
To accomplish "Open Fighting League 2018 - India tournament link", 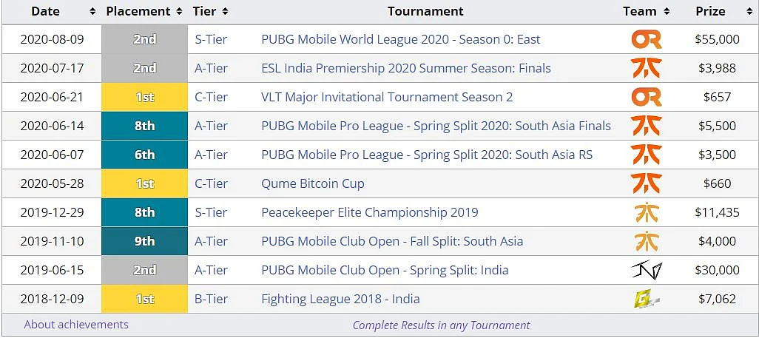I will (x=340, y=299).
